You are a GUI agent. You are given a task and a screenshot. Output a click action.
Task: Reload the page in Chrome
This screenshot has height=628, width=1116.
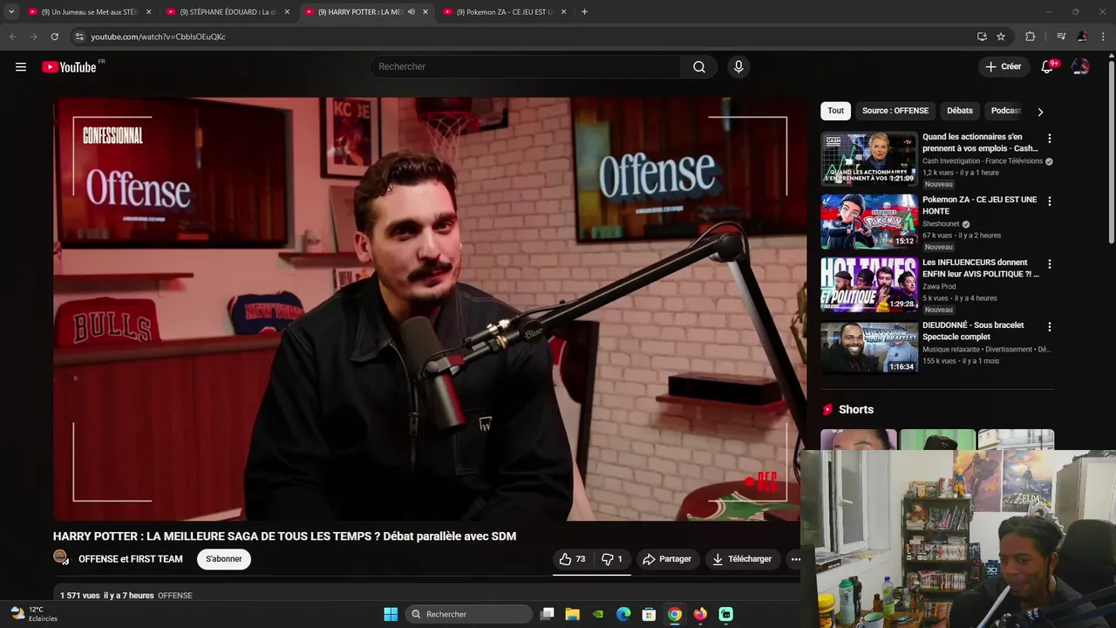tap(54, 37)
